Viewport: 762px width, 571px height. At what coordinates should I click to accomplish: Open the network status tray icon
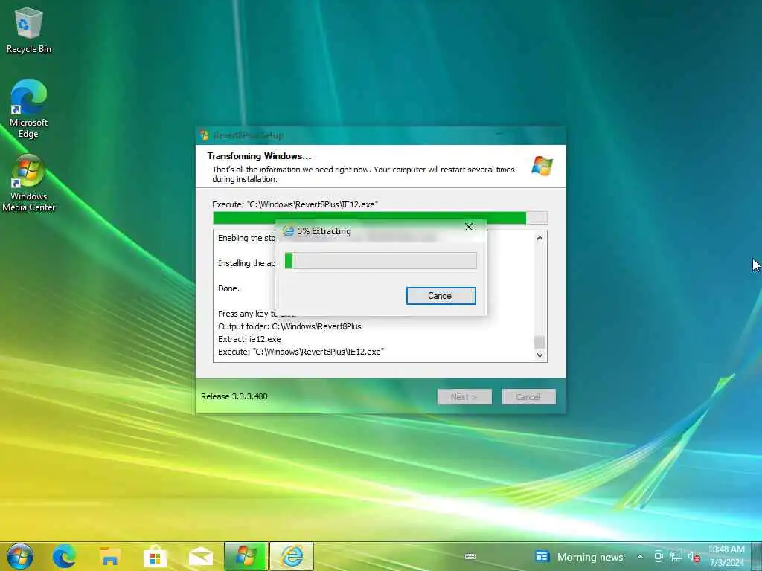pyautogui.click(x=676, y=557)
